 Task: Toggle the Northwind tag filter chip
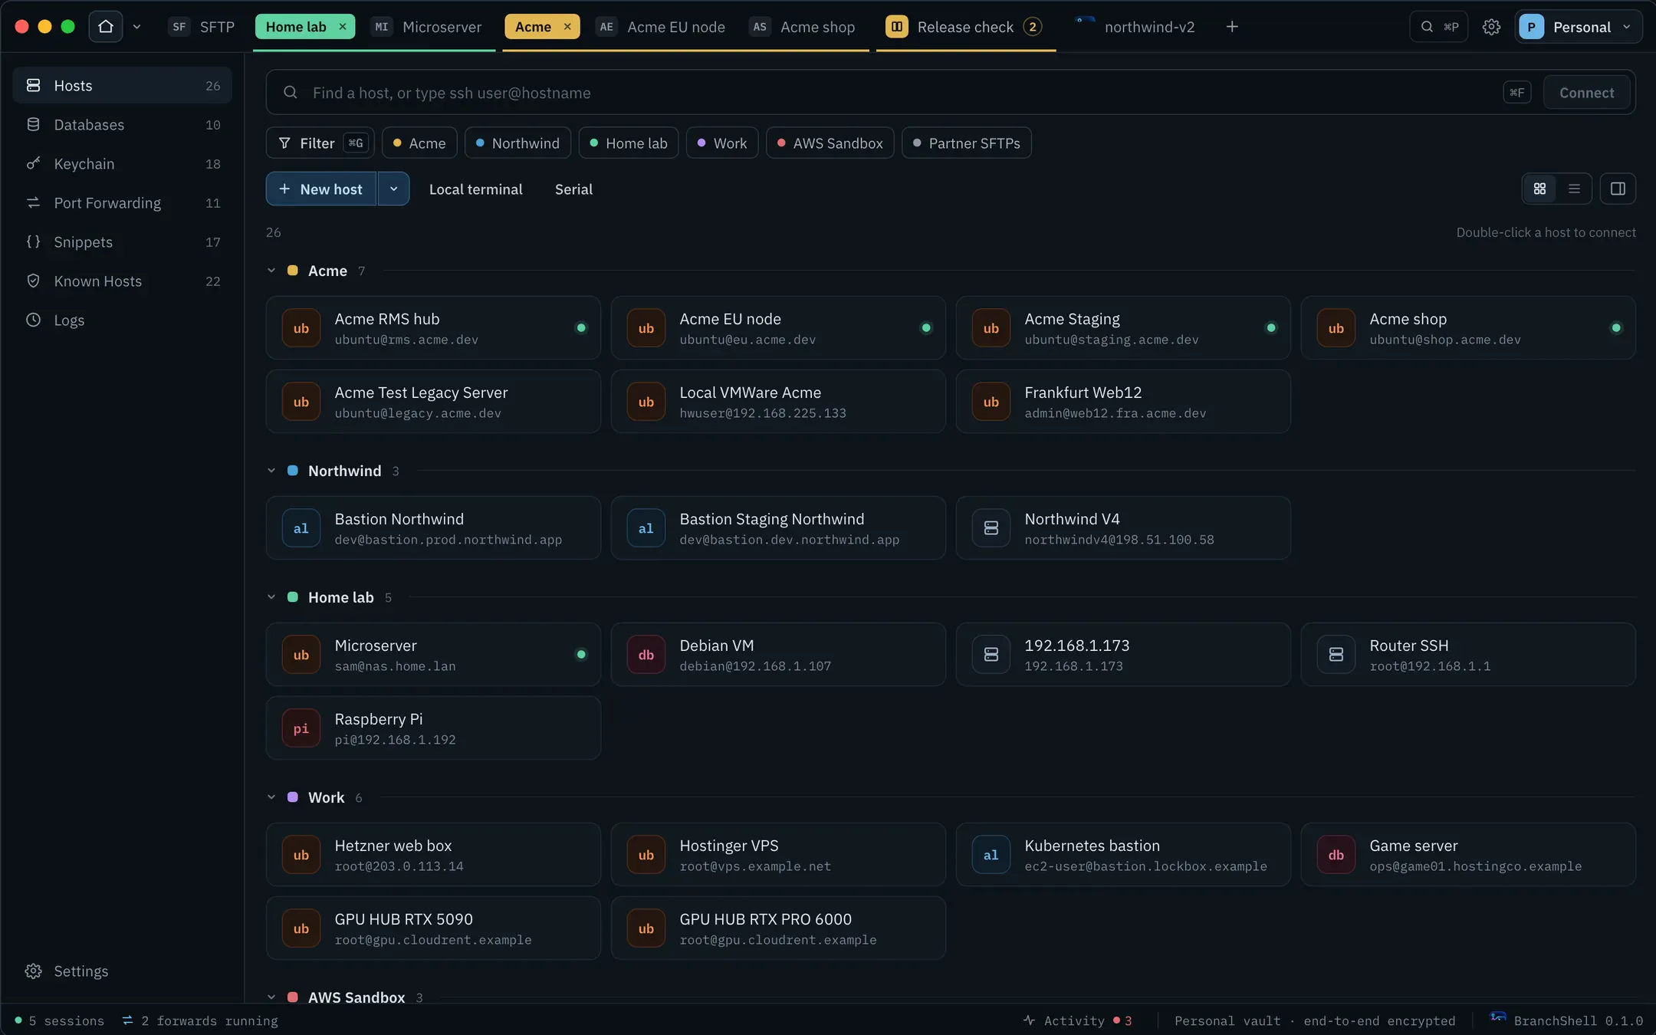517,143
